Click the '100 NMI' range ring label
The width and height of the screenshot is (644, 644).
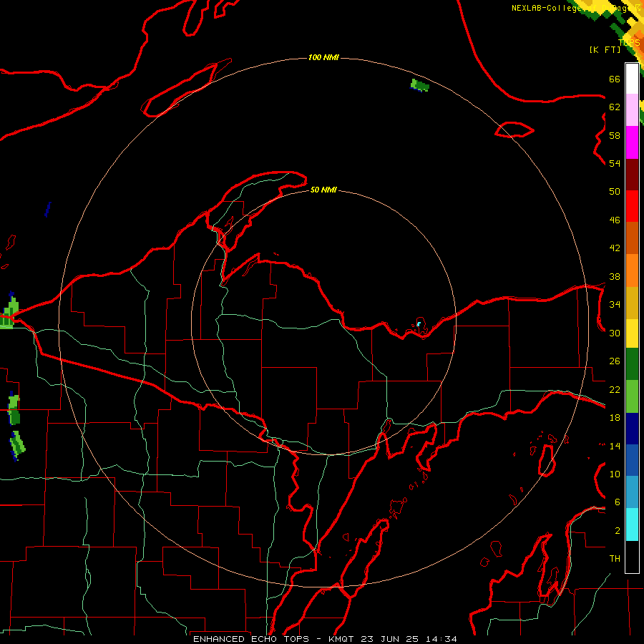(x=323, y=57)
